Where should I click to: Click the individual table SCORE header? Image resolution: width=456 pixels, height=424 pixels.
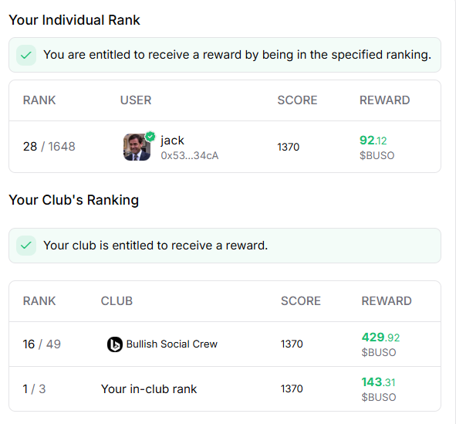click(x=297, y=100)
